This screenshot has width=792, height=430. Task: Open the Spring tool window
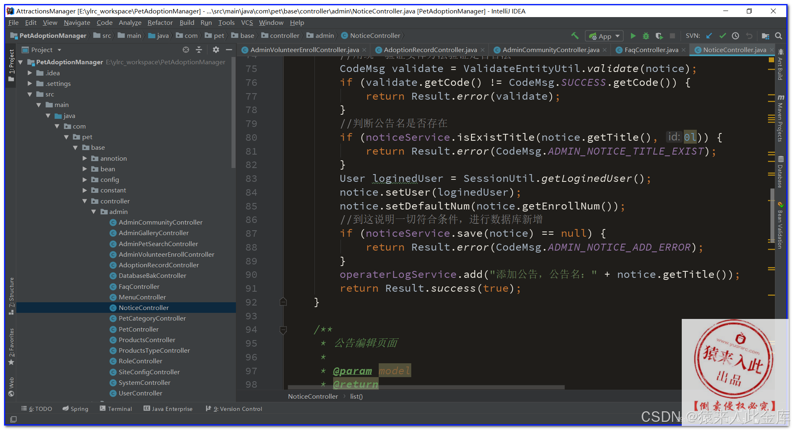pos(76,409)
